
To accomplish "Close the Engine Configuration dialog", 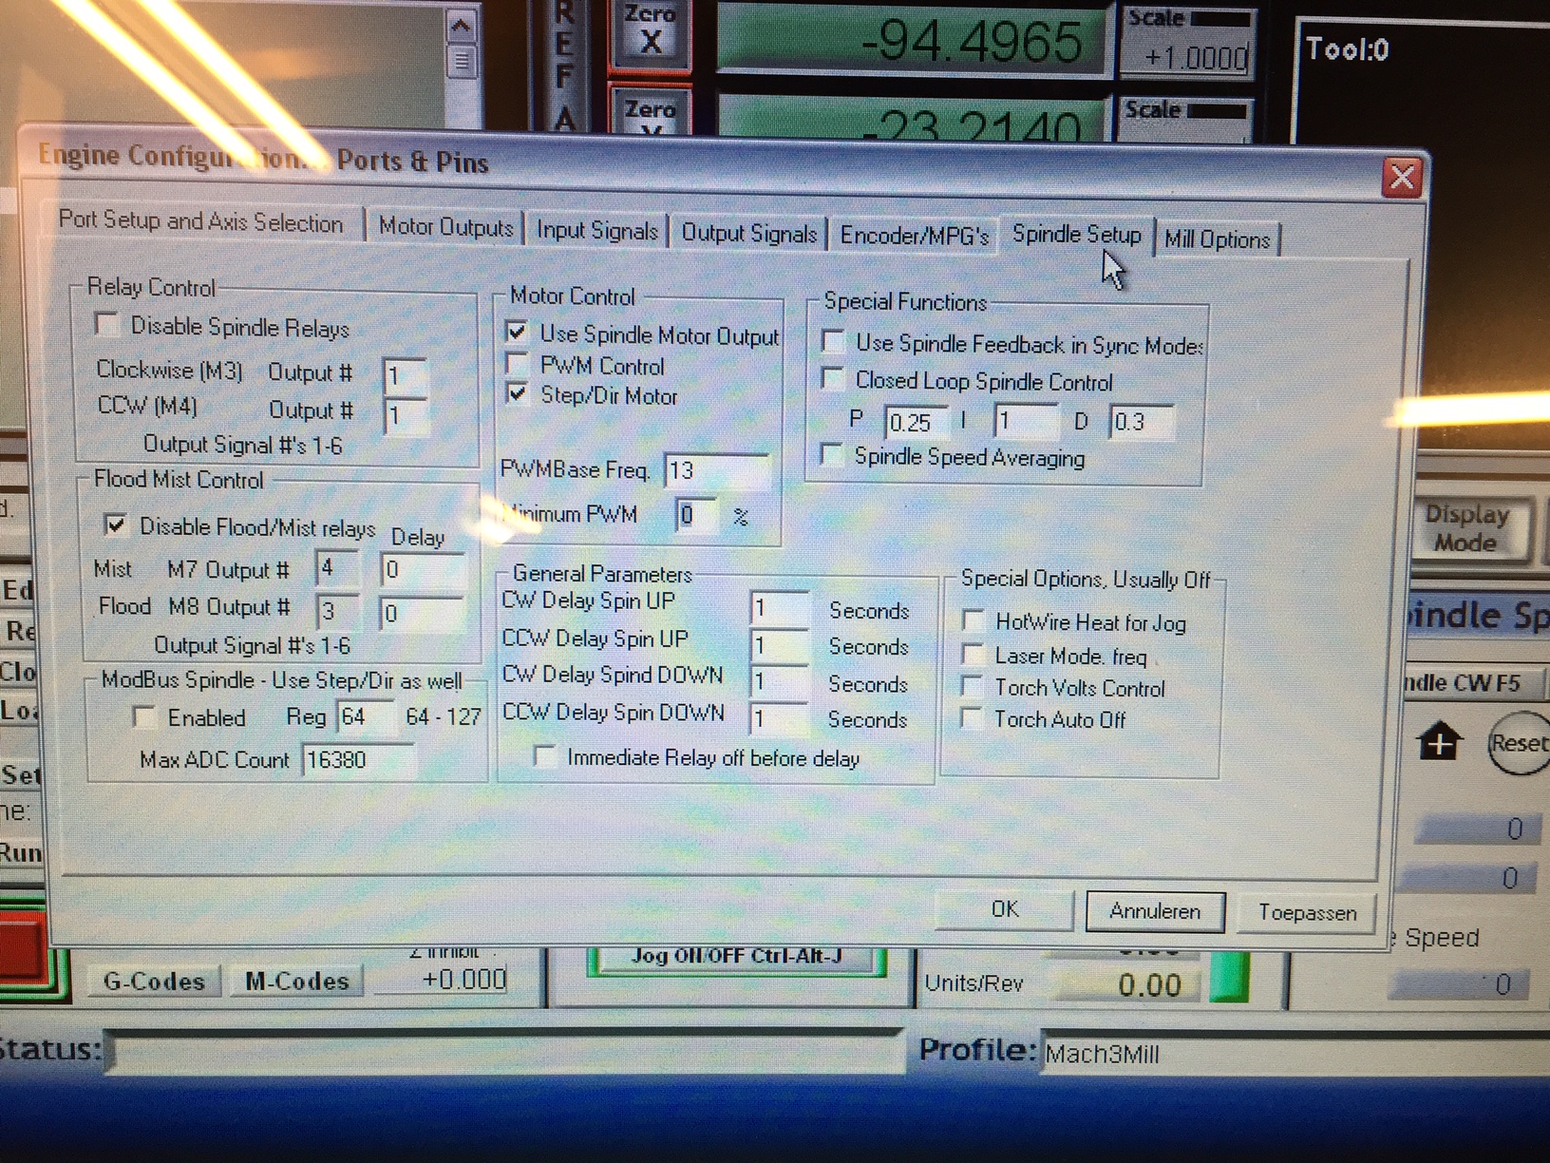I will tap(1402, 178).
